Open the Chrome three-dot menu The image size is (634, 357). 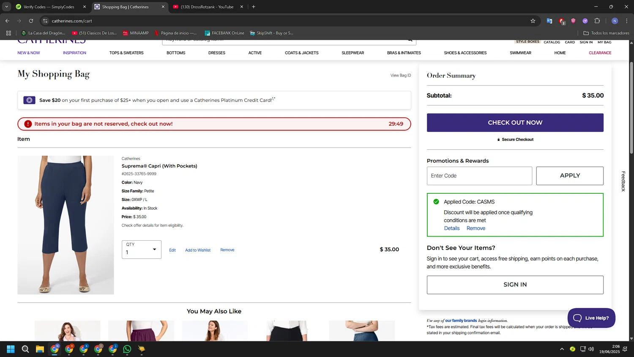(x=627, y=21)
